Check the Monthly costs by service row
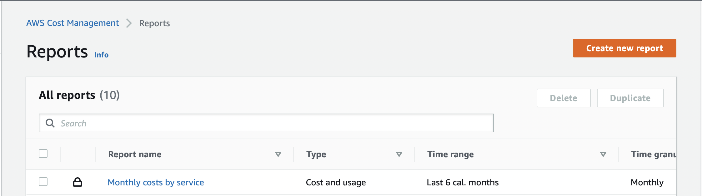The width and height of the screenshot is (702, 196). [x=43, y=182]
